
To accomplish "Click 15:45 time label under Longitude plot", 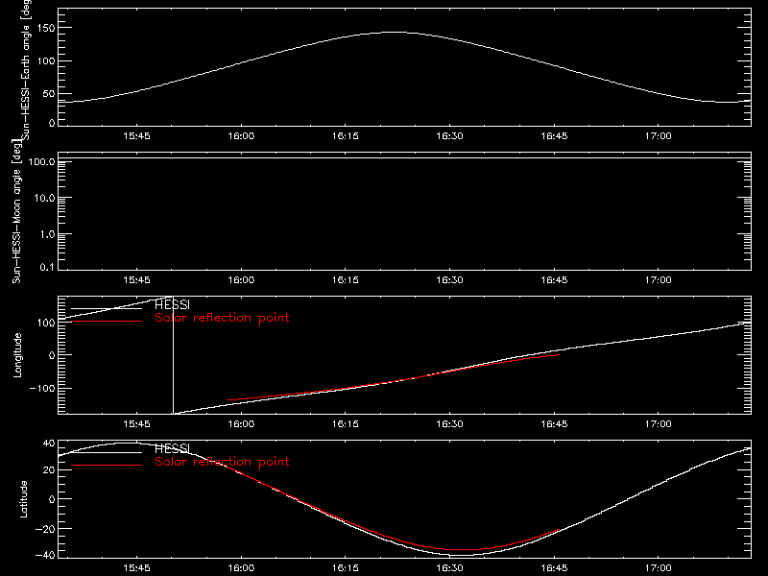I will (x=136, y=424).
